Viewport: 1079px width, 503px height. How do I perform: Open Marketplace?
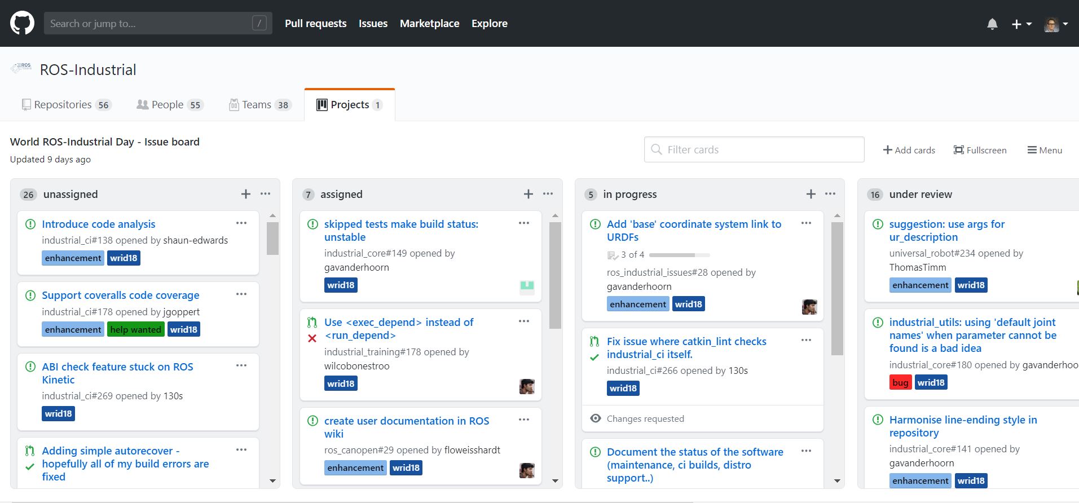(x=429, y=23)
